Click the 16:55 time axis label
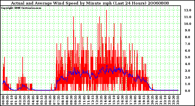The image size is (195, 106). coord(127,100)
